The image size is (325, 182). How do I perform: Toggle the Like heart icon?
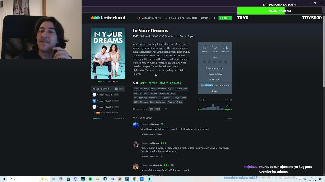tap(215, 47)
